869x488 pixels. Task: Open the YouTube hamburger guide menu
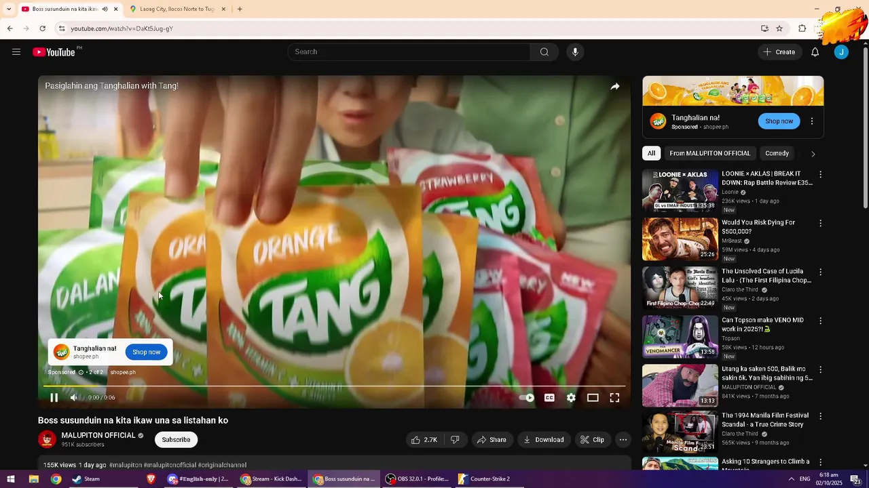point(16,52)
